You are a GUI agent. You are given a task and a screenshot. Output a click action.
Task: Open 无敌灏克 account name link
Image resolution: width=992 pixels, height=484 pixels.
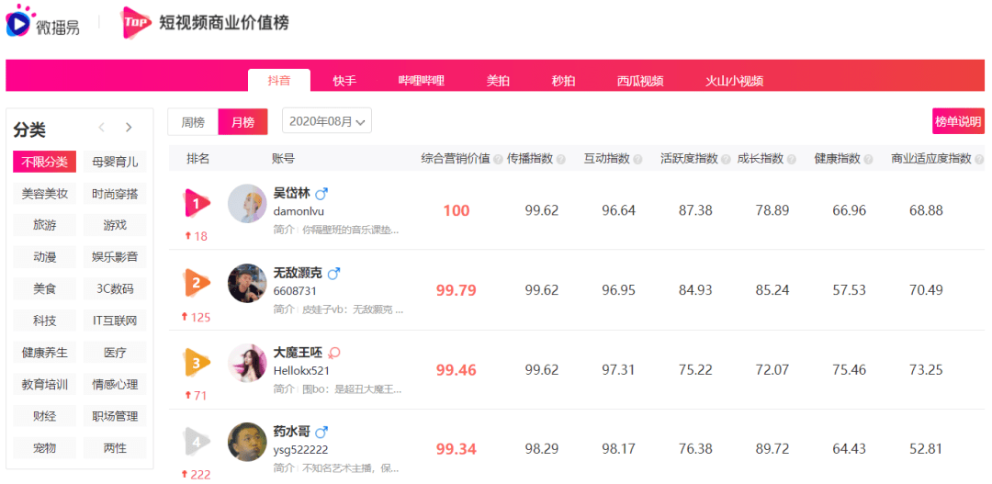pos(298,274)
